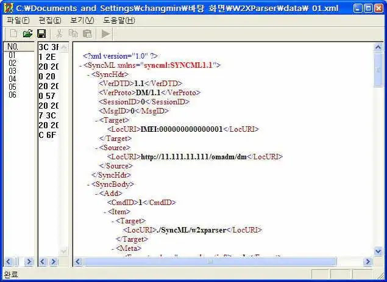Click the XML pane vertical scroll down arrow
This screenshot has height=282, width=387.
(x=378, y=251)
